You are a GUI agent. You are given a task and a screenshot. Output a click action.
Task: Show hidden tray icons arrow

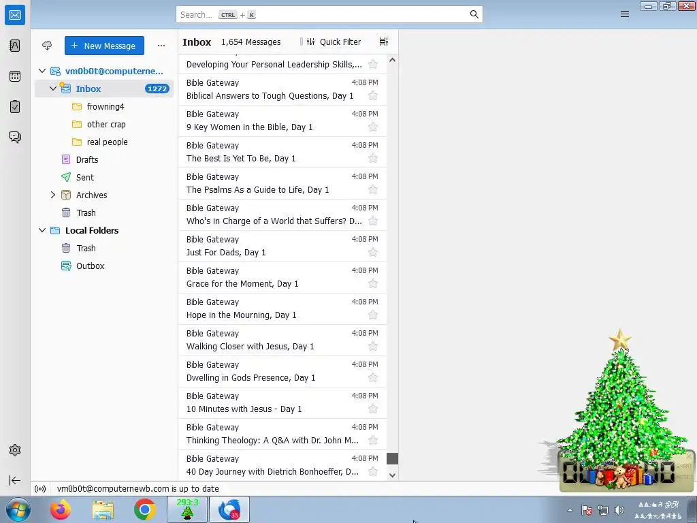(x=570, y=510)
